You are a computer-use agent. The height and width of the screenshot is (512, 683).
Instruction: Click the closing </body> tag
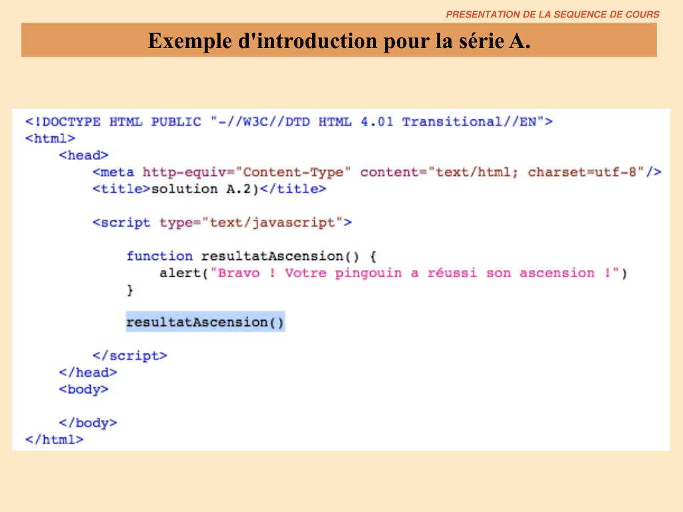pyautogui.click(x=88, y=423)
